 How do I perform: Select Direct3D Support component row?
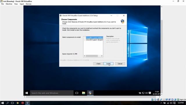(94, 40)
